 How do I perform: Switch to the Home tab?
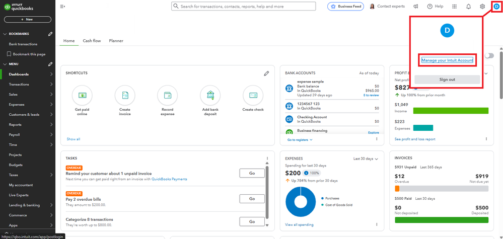tap(69, 41)
